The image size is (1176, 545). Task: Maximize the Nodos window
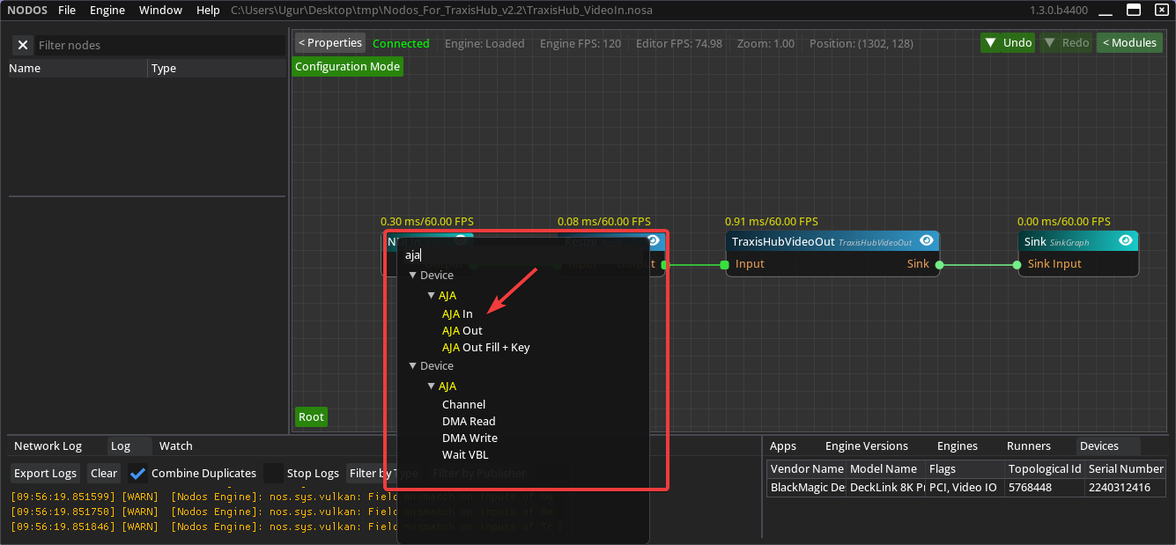click(x=1134, y=10)
